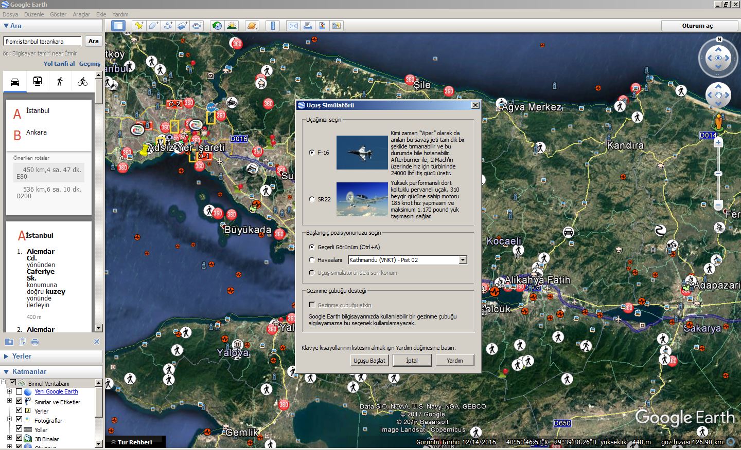Enable Yeni Google Earth layer checkbox
Screen dimensions: 741x450
point(19,391)
